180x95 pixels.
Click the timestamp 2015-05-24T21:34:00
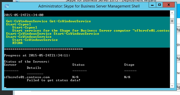coord(24,15)
